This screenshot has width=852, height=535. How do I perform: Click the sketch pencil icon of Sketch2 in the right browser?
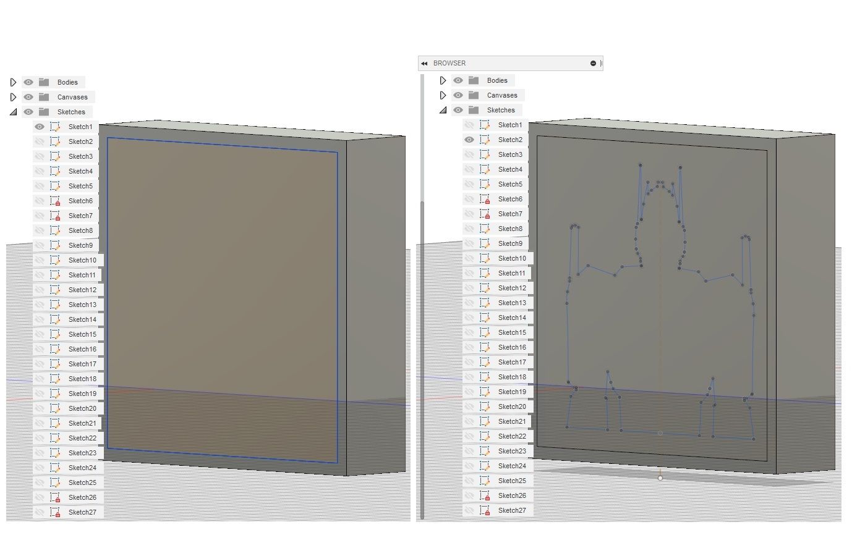click(485, 140)
